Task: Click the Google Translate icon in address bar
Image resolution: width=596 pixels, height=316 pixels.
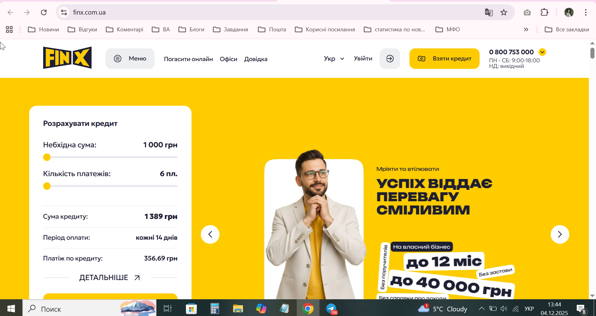Action: coord(489,12)
